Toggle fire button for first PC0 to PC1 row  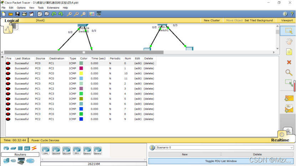click(8, 63)
